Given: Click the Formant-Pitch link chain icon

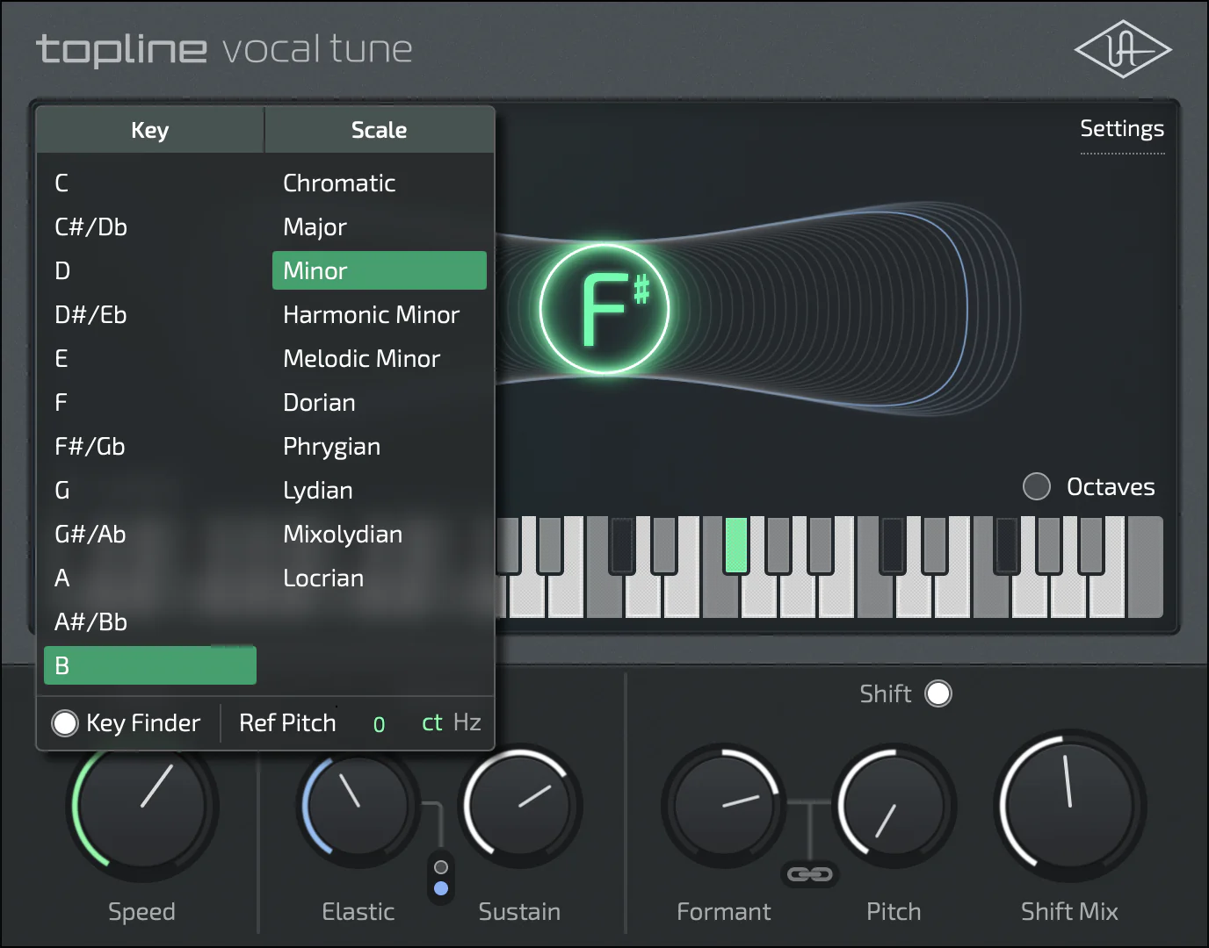Looking at the screenshot, I should coord(809,874).
